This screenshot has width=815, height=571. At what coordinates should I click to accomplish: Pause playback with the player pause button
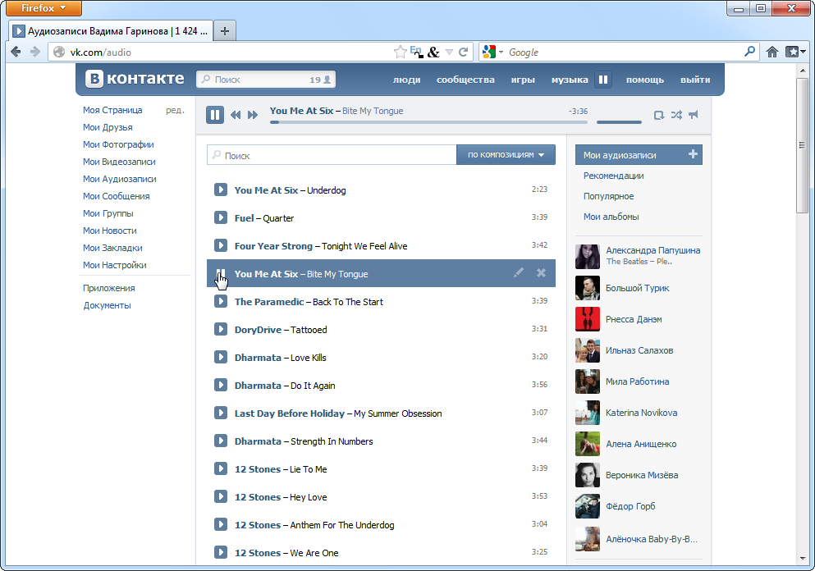215,114
